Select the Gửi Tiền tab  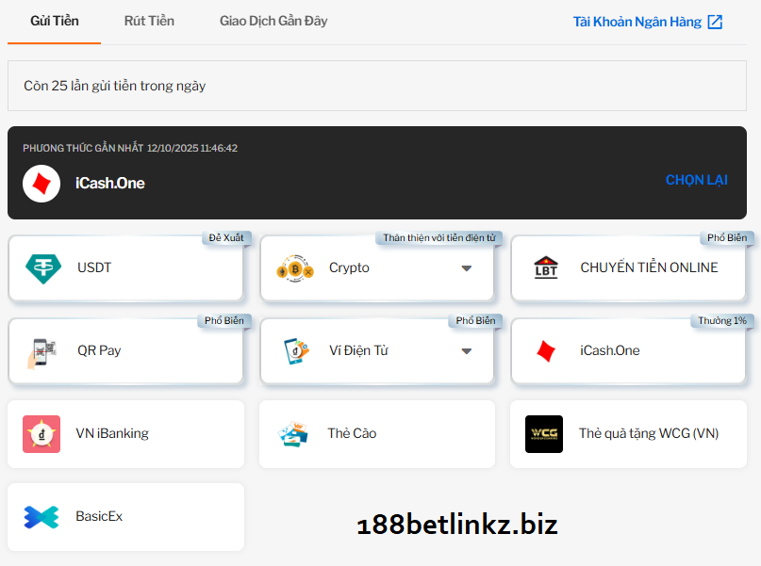pyautogui.click(x=55, y=21)
